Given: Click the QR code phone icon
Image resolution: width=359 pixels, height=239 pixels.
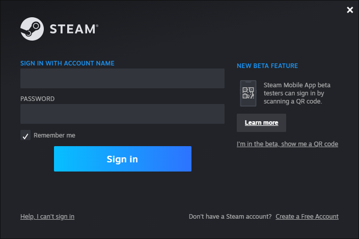Looking at the screenshot, I should (248, 93).
